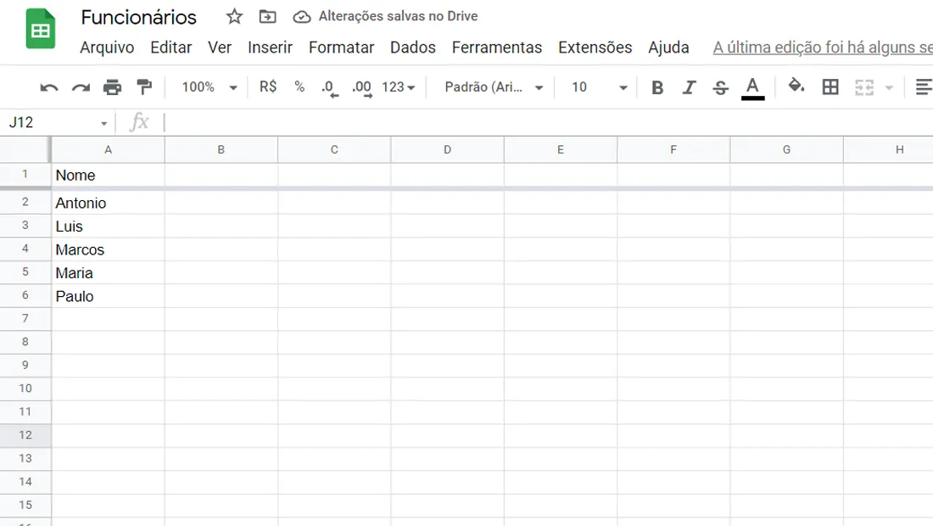Select row 12 header
Image resolution: width=933 pixels, height=526 pixels.
(25, 435)
